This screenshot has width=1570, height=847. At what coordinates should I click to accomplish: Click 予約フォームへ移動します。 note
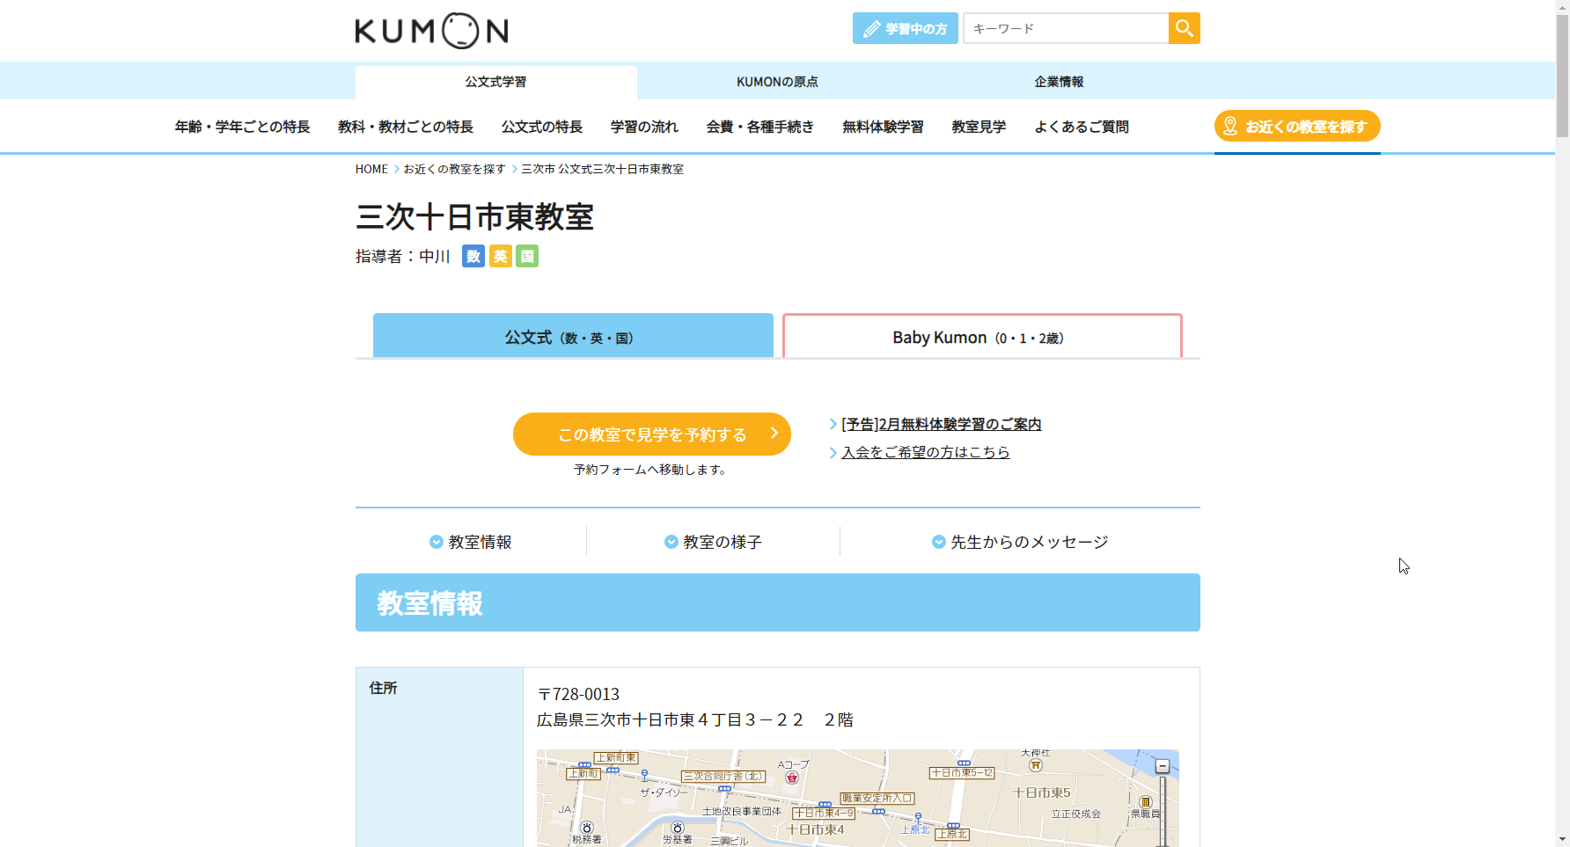pyautogui.click(x=652, y=470)
